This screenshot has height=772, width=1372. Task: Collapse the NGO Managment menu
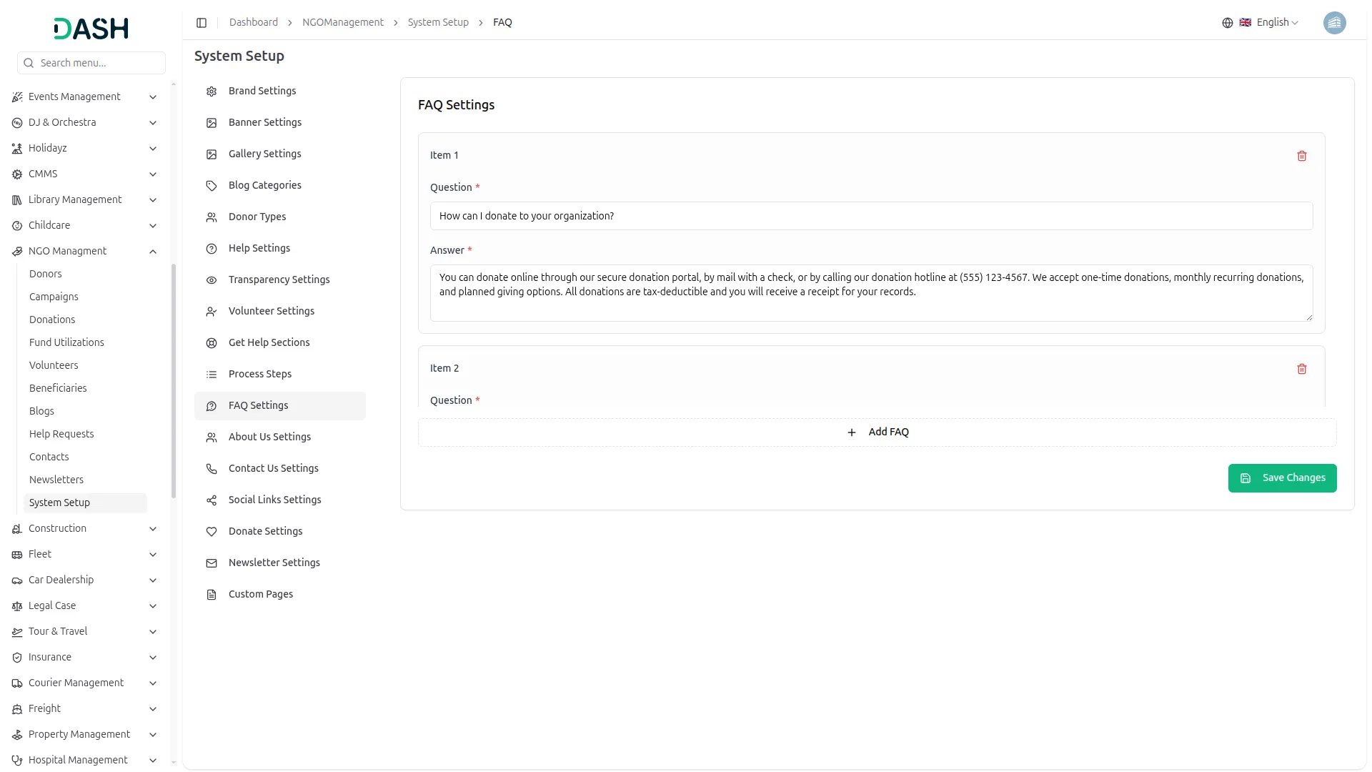point(153,252)
